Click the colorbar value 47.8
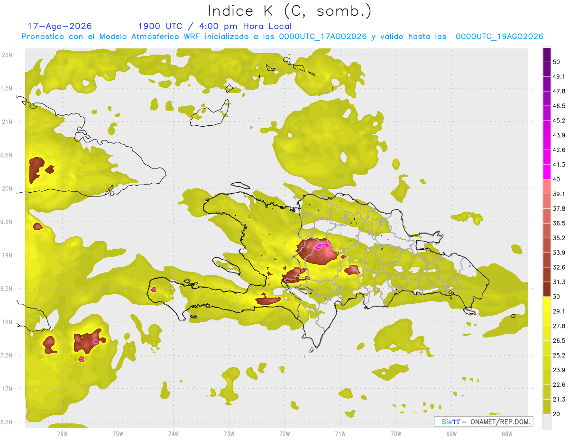This screenshot has width=569, height=440. 560,91
